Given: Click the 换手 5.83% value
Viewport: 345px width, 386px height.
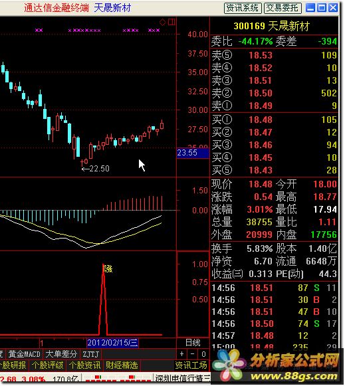Looking at the screenshot, I should [260, 249].
